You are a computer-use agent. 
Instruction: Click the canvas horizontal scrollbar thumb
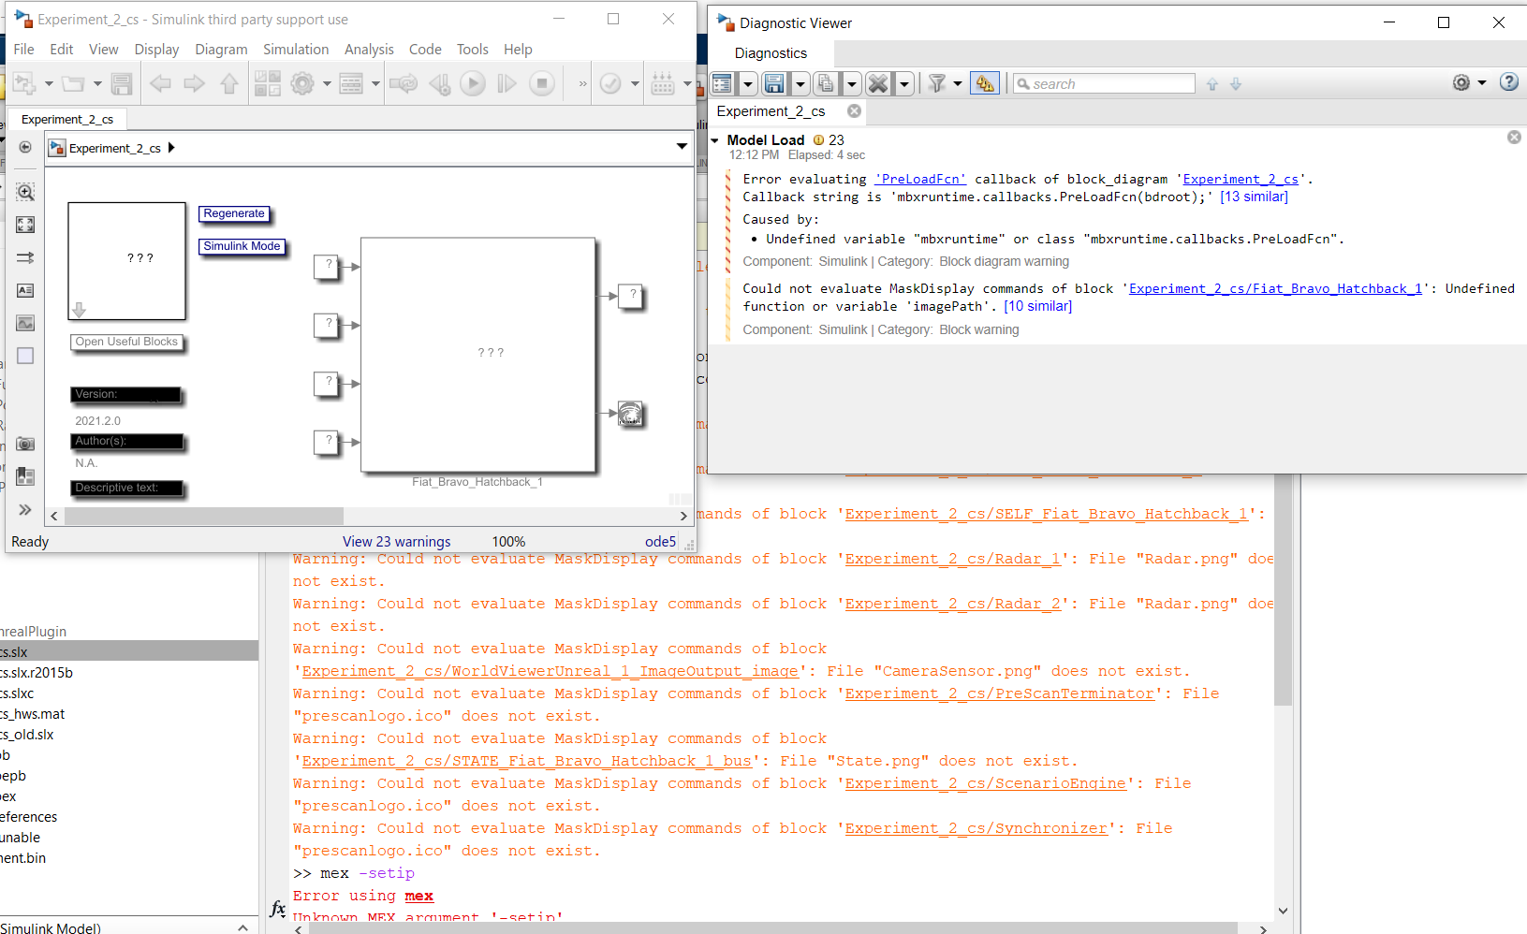[x=203, y=517]
